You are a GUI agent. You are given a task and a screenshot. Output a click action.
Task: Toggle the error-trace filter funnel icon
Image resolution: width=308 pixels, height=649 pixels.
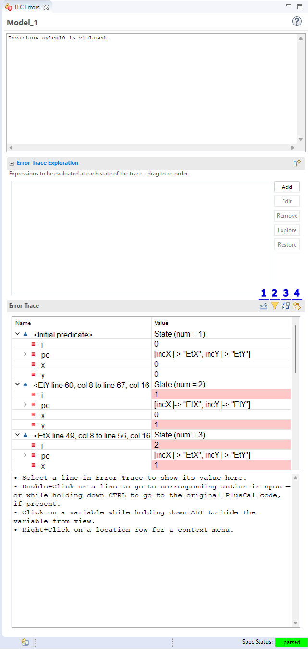[275, 306]
